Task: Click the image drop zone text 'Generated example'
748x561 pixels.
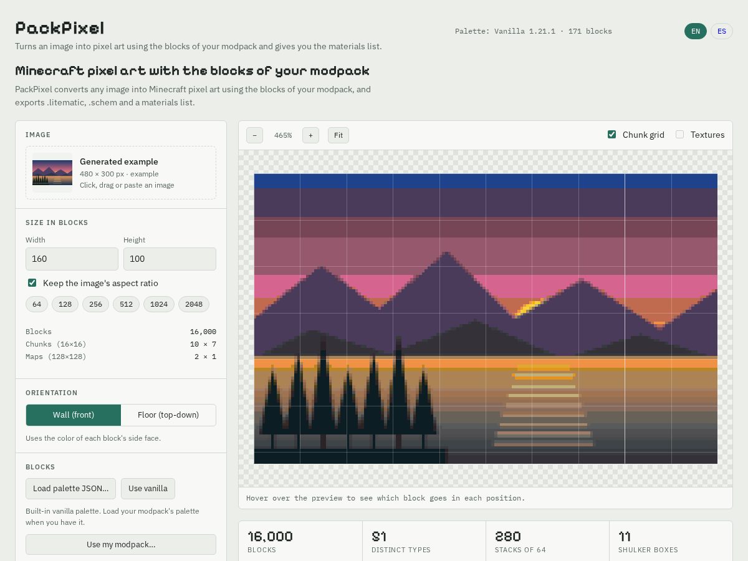Action: pos(119,161)
